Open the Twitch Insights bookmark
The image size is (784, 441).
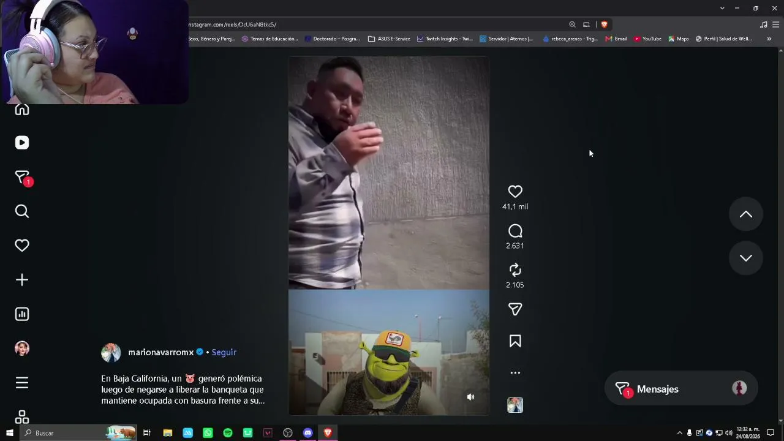coord(445,39)
